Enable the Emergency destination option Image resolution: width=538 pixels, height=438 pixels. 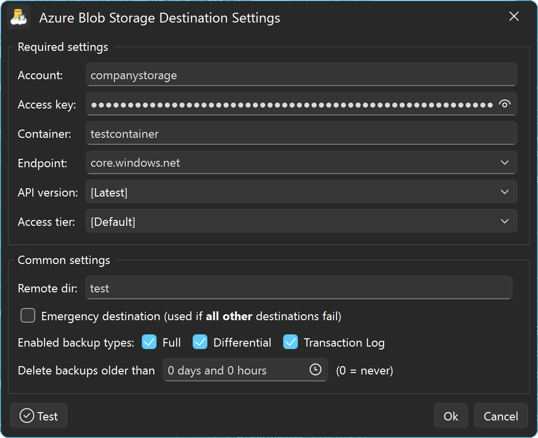tap(27, 315)
